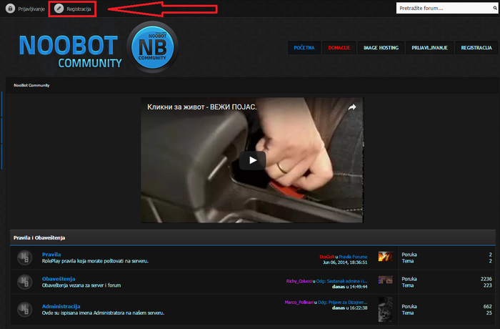Select REGISTRACIJA in the main navigation
Viewport: 500px width, 329px height.
coord(476,47)
